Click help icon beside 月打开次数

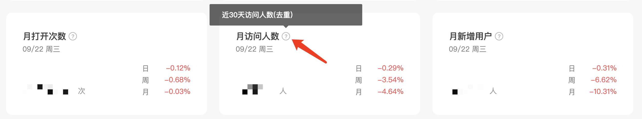[x=73, y=36]
